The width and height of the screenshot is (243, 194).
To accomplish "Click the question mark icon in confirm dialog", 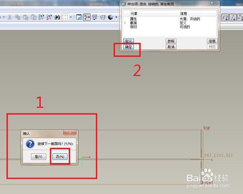I will [30, 144].
